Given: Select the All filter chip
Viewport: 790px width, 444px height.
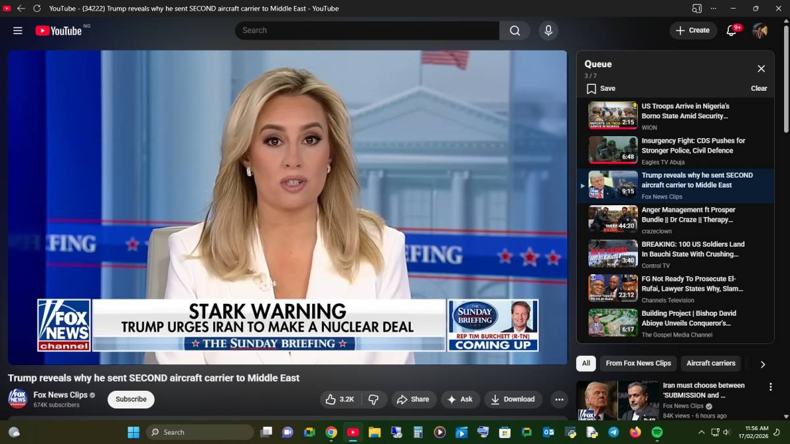Looking at the screenshot, I should pos(585,363).
